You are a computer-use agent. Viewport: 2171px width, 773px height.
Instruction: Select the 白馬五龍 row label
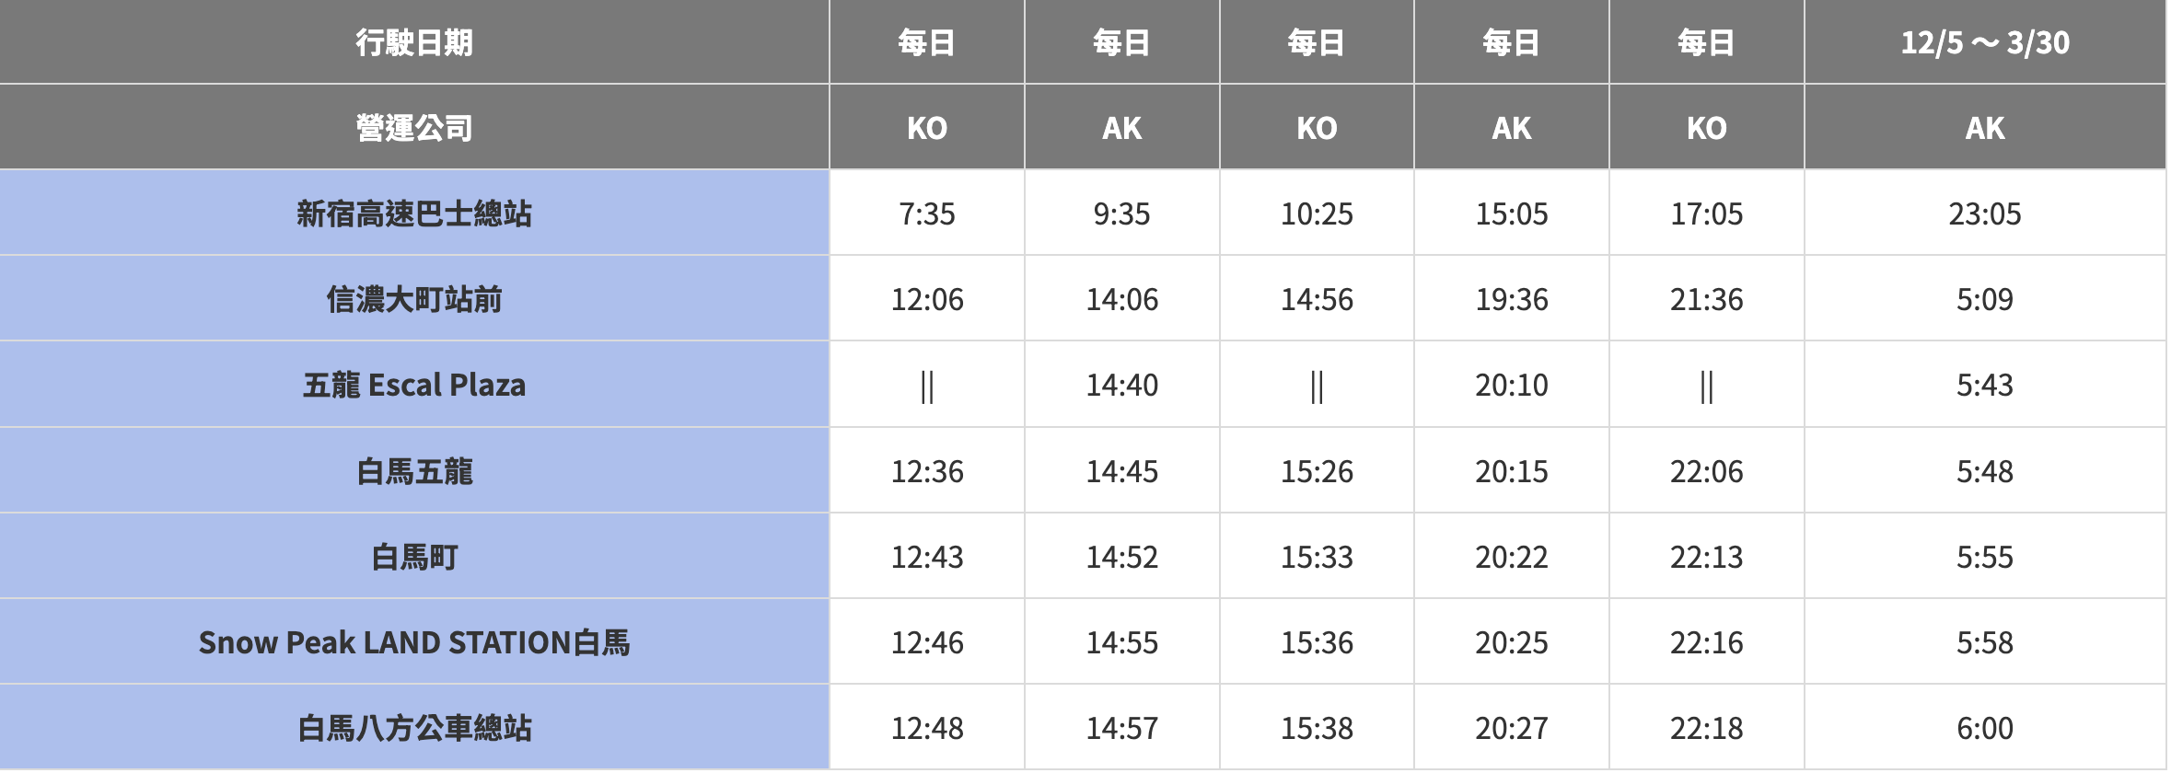414,471
